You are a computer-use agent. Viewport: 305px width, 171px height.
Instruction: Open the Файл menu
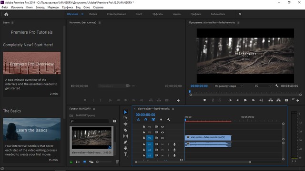click(x=5, y=8)
